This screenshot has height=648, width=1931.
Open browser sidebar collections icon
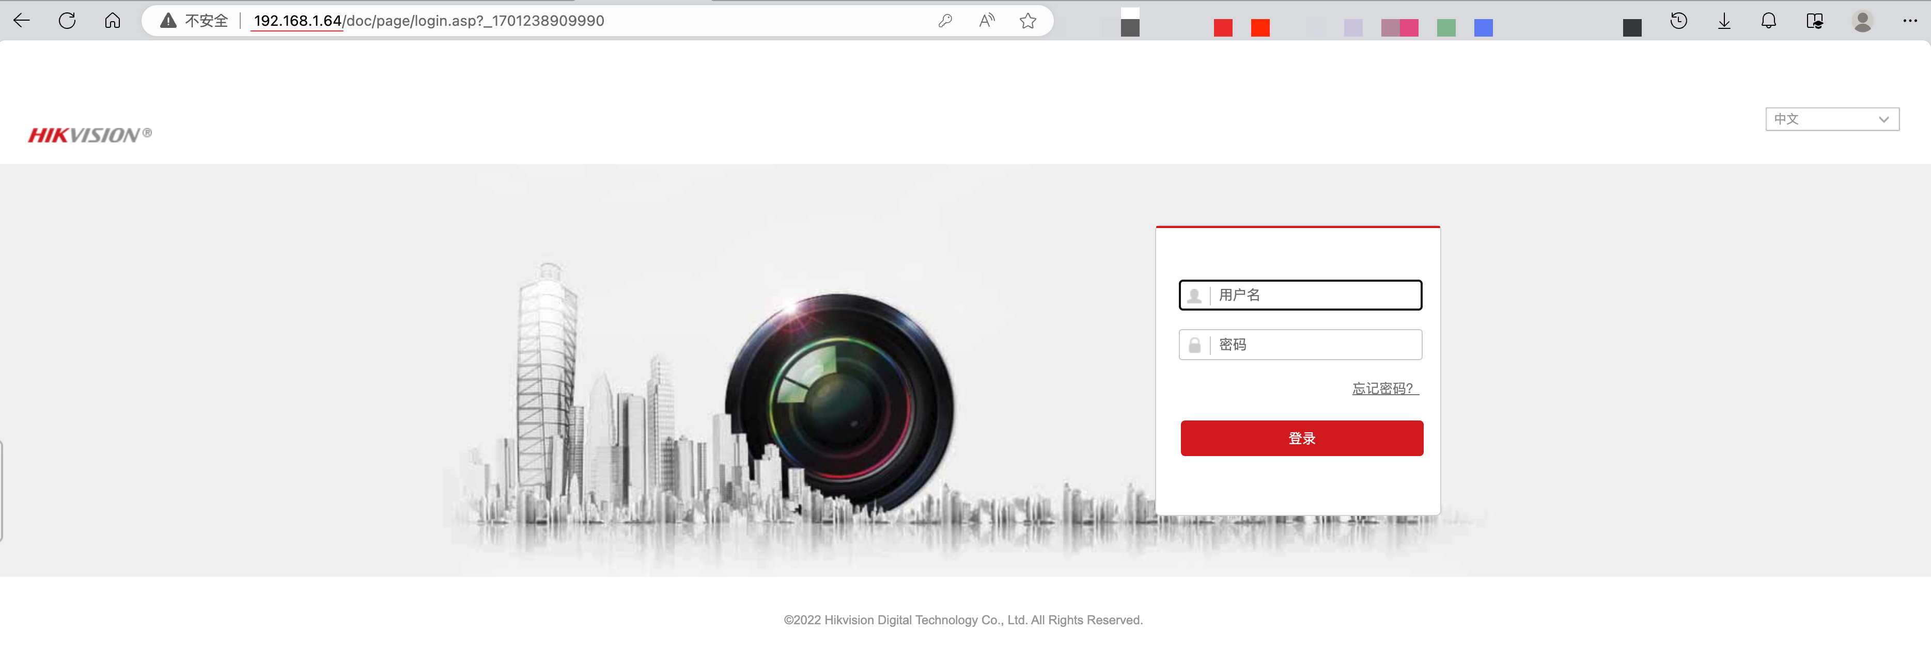[x=1815, y=21]
